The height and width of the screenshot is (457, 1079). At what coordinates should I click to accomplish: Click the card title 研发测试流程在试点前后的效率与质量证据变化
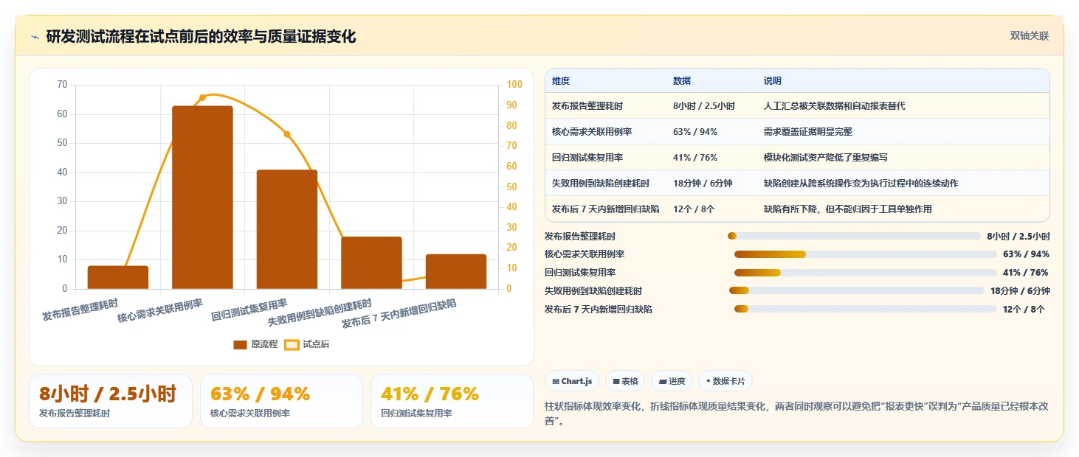(x=201, y=37)
